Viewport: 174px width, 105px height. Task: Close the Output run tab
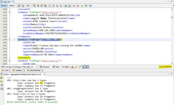click(44, 74)
